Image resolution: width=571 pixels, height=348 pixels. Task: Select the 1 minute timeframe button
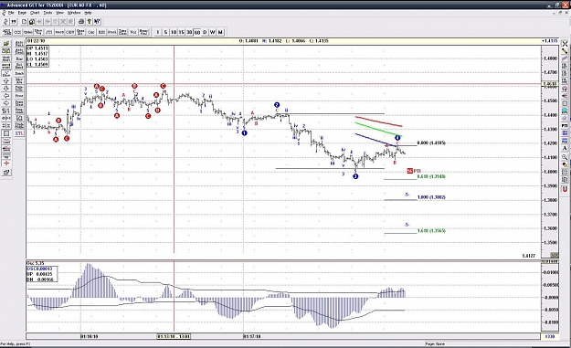pyautogui.click(x=158, y=32)
